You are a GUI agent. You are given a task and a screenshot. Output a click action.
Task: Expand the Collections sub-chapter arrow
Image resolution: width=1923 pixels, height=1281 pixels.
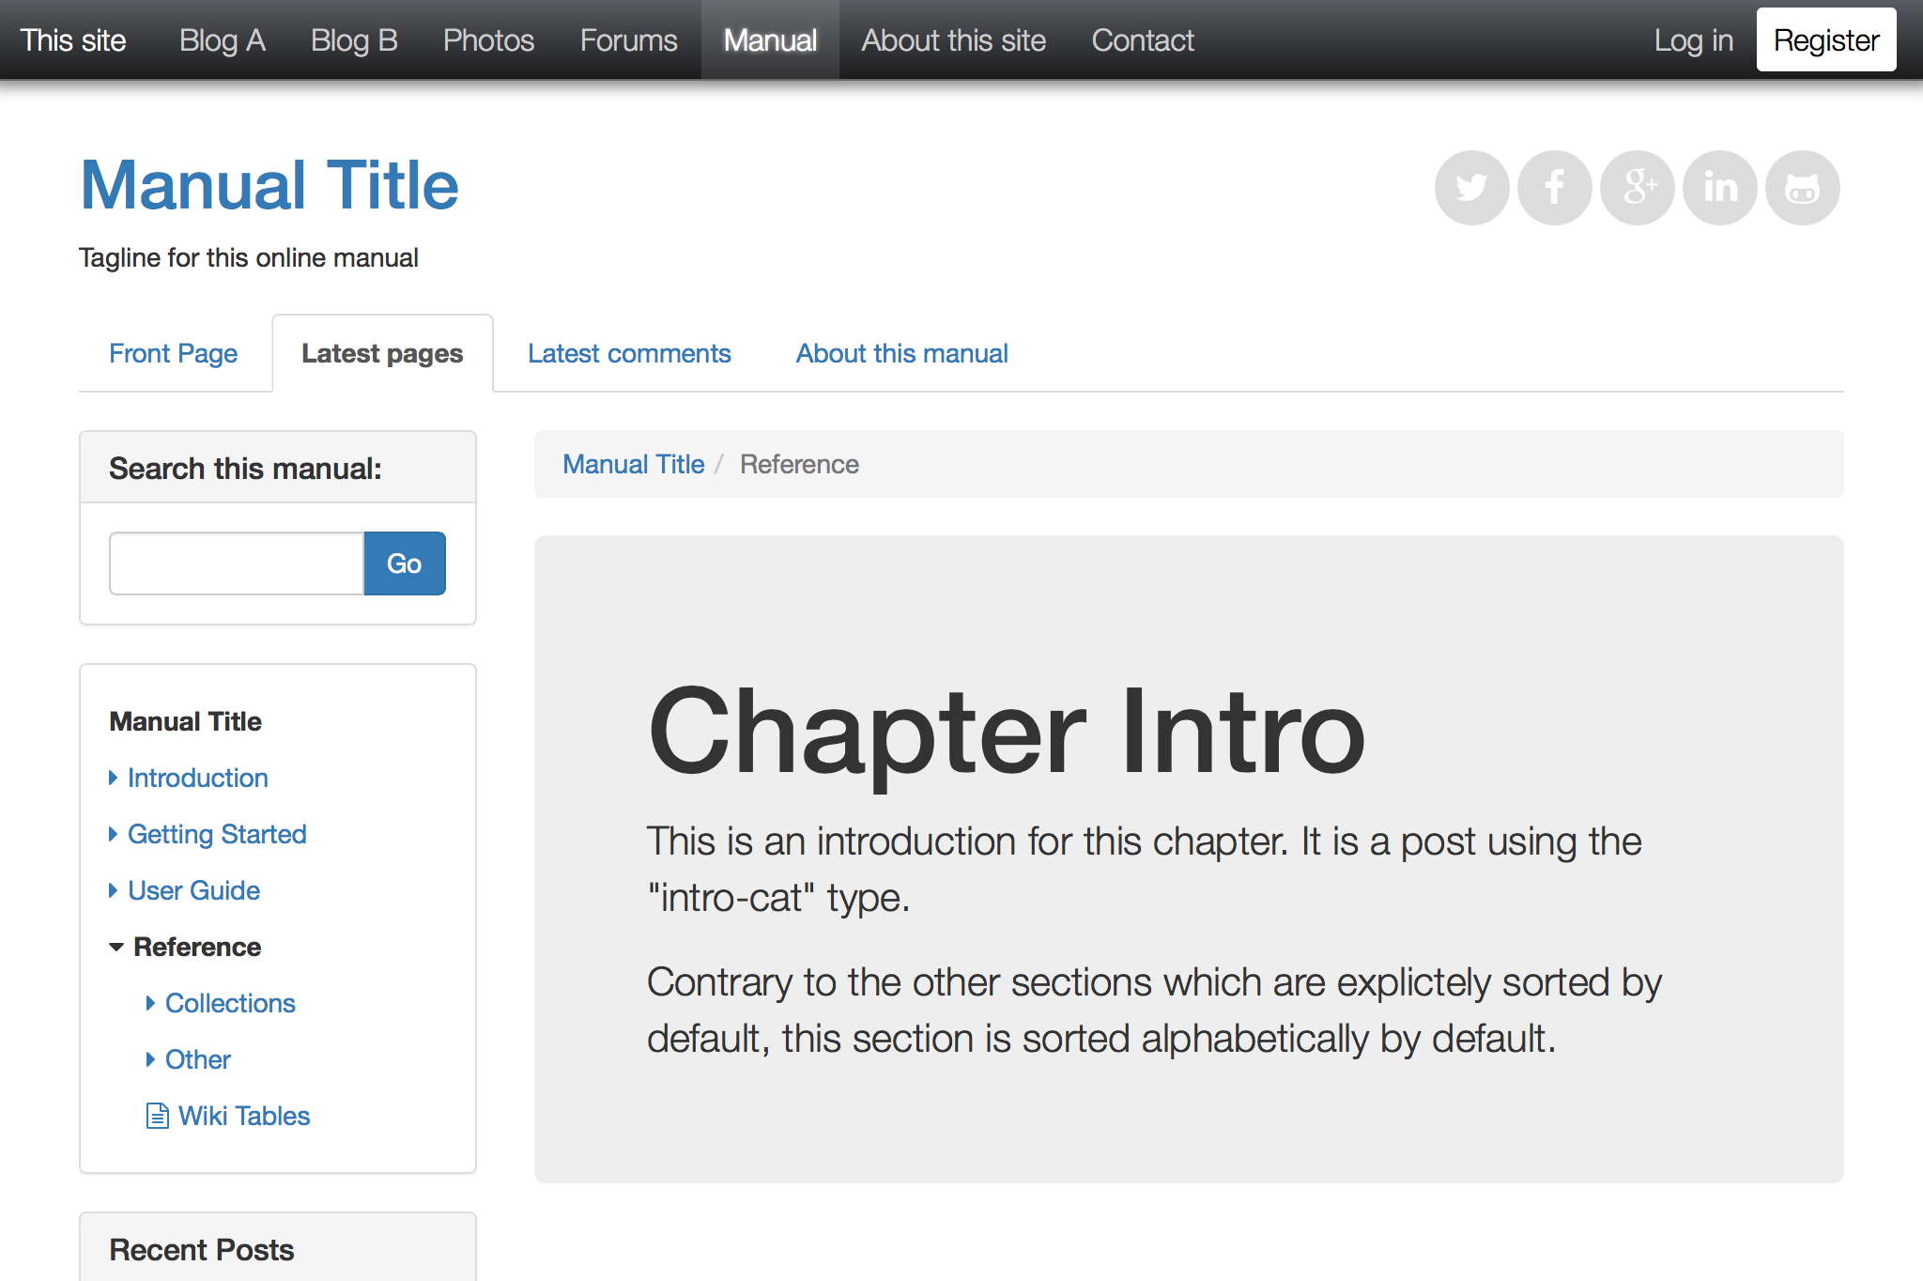[x=151, y=1003]
